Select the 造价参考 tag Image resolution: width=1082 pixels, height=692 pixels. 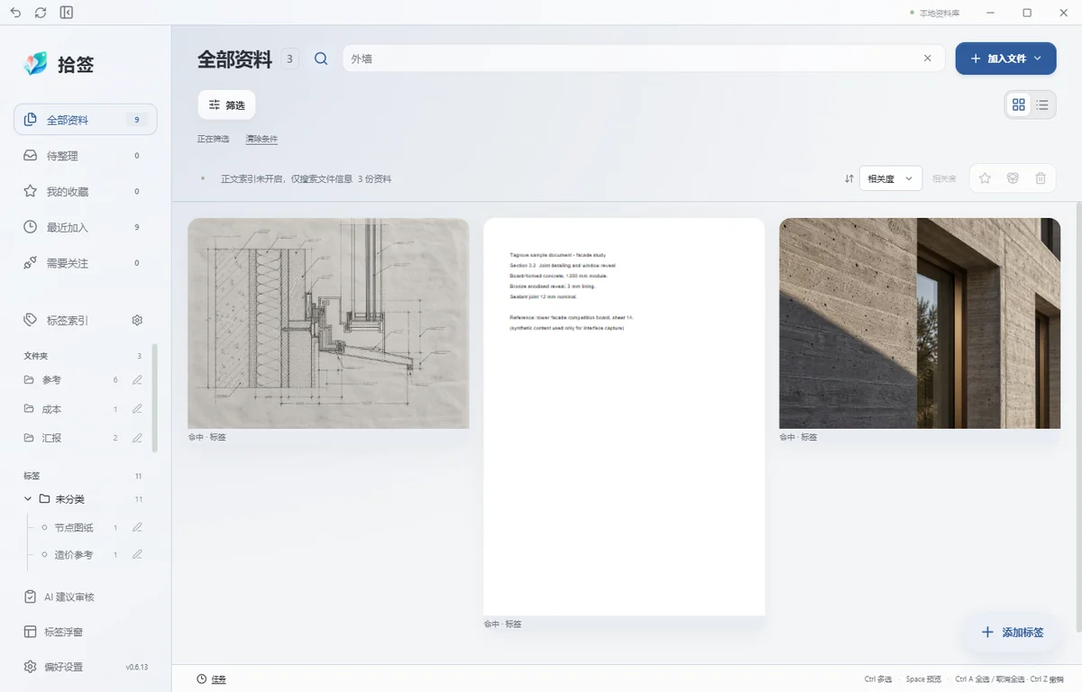74,555
